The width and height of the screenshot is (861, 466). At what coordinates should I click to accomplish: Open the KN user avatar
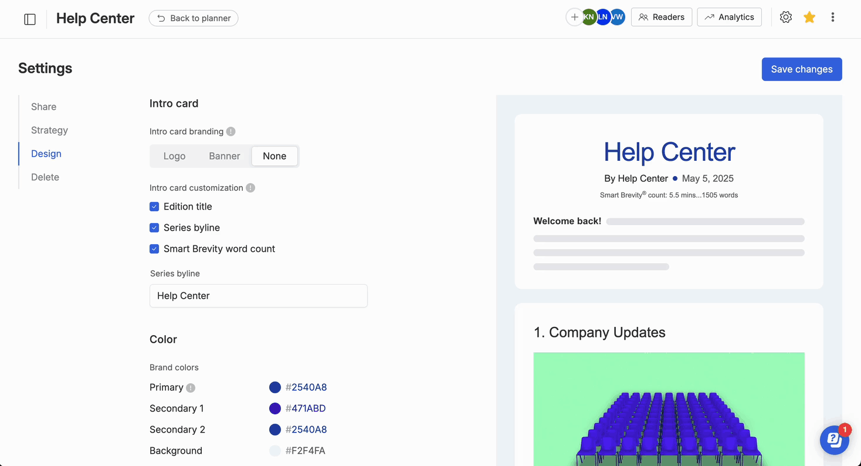click(589, 18)
